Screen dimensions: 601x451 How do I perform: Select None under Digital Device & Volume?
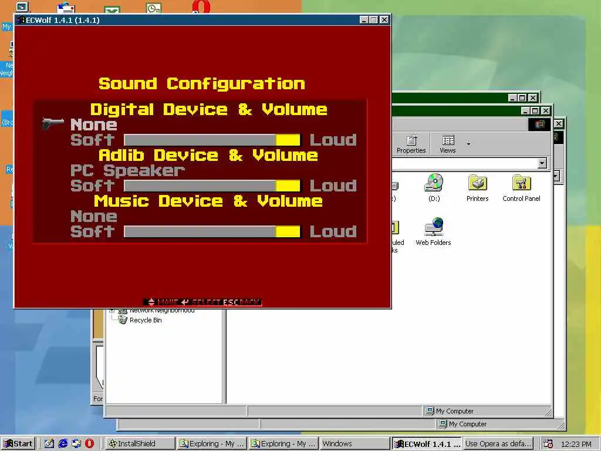(94, 124)
